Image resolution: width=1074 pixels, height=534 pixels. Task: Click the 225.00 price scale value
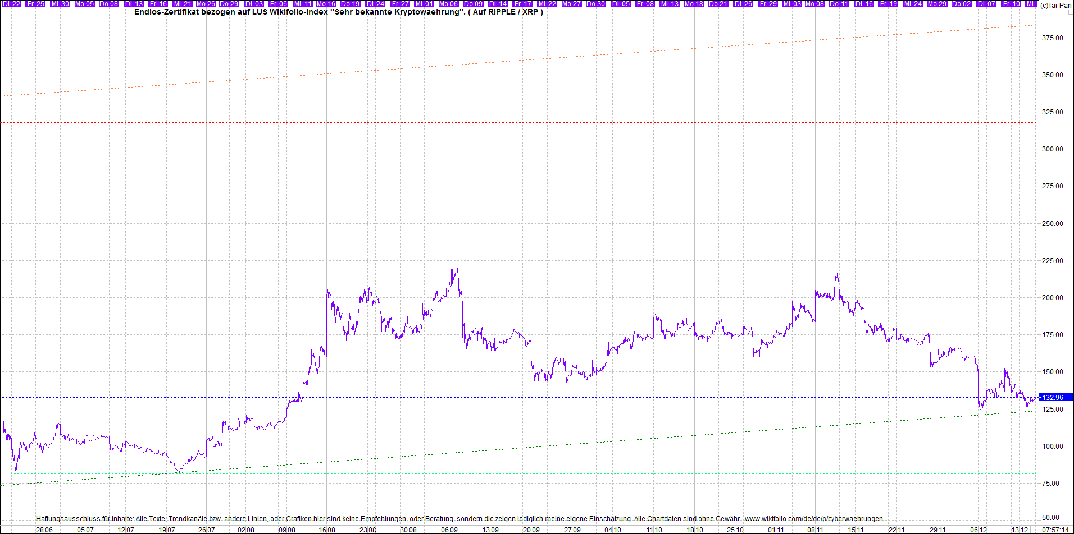tap(1052, 261)
